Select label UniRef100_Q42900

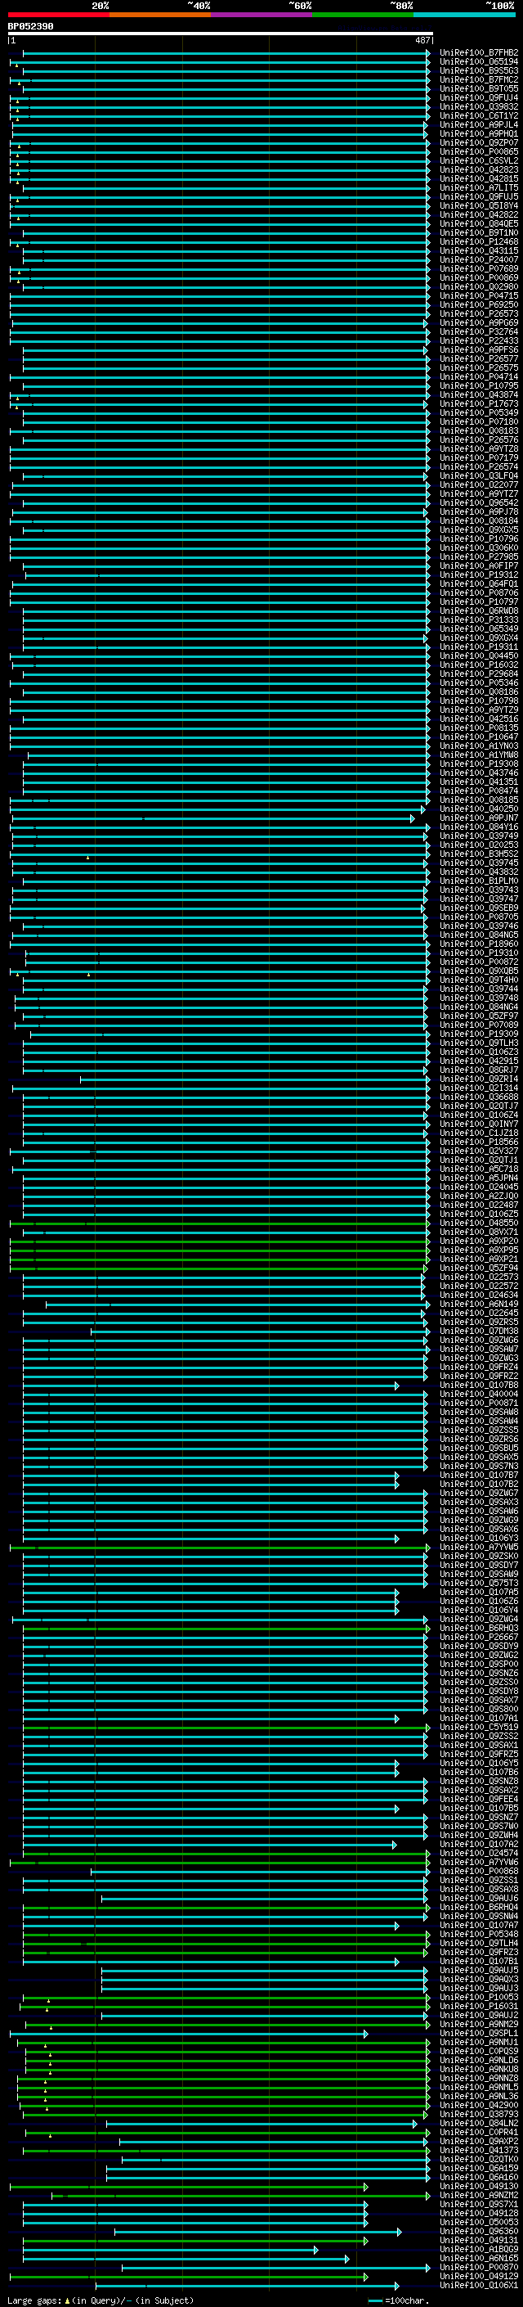tap(479, 2106)
